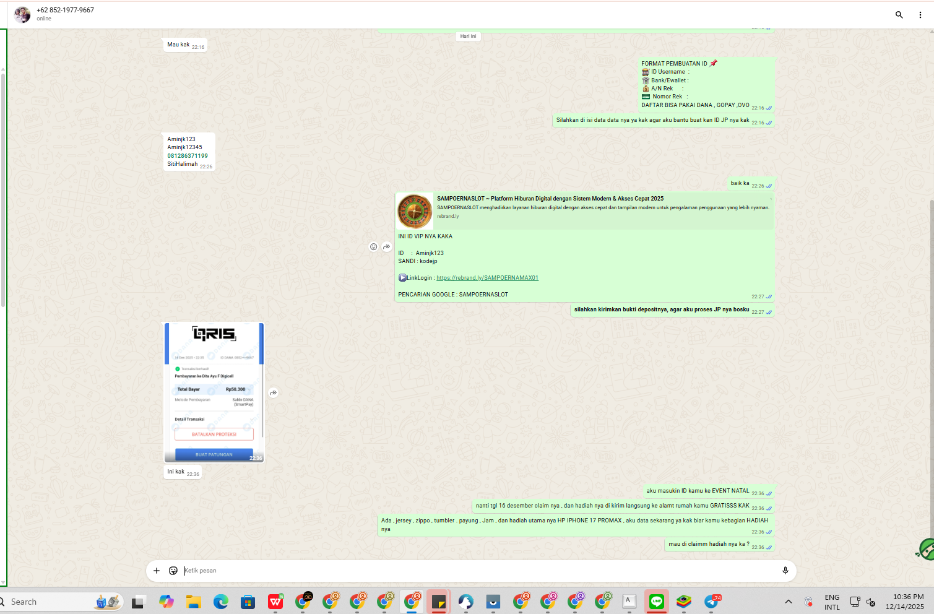Open the contact's profile picture
The height and width of the screenshot is (614, 934).
tap(22, 14)
